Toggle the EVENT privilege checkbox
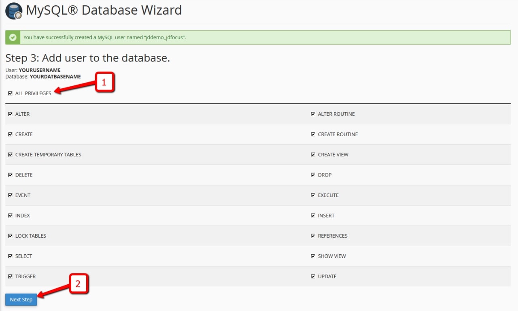Screen dimensions: 518x311 11,195
